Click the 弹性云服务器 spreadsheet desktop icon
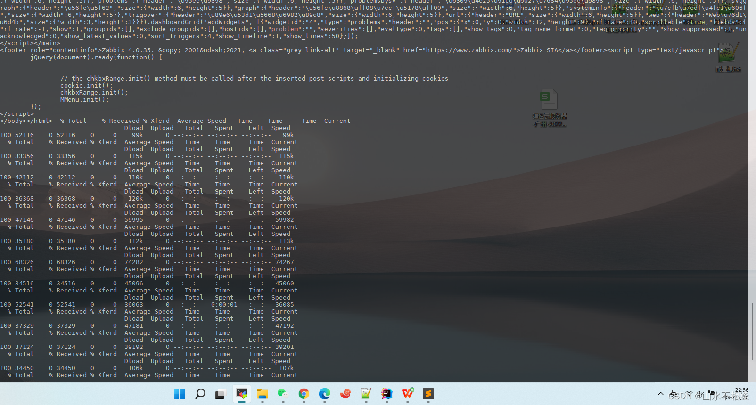Image resolution: width=756 pixels, height=405 pixels. [x=550, y=108]
